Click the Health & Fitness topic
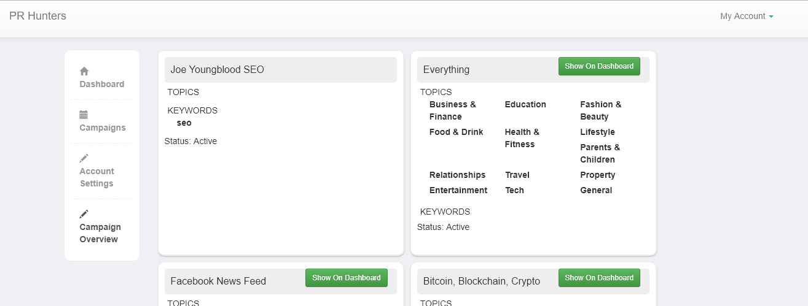Screen dimensions: 808x306 click(522, 138)
